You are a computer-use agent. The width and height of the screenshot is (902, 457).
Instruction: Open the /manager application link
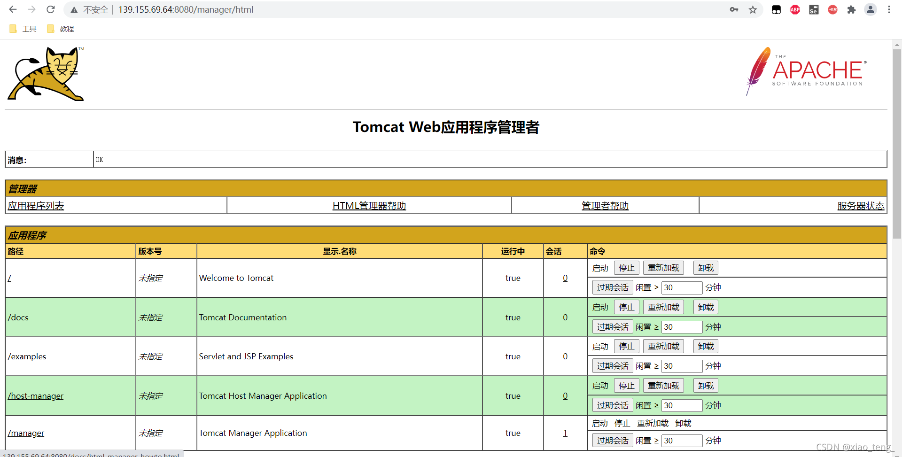(x=26, y=433)
